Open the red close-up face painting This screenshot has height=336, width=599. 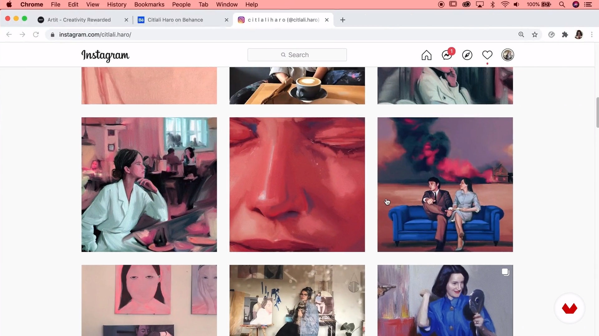297,184
